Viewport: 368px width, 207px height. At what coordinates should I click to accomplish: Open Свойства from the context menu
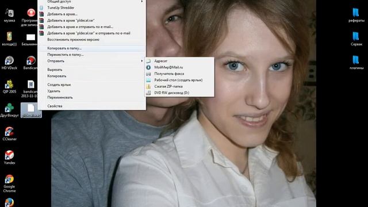coord(91,106)
